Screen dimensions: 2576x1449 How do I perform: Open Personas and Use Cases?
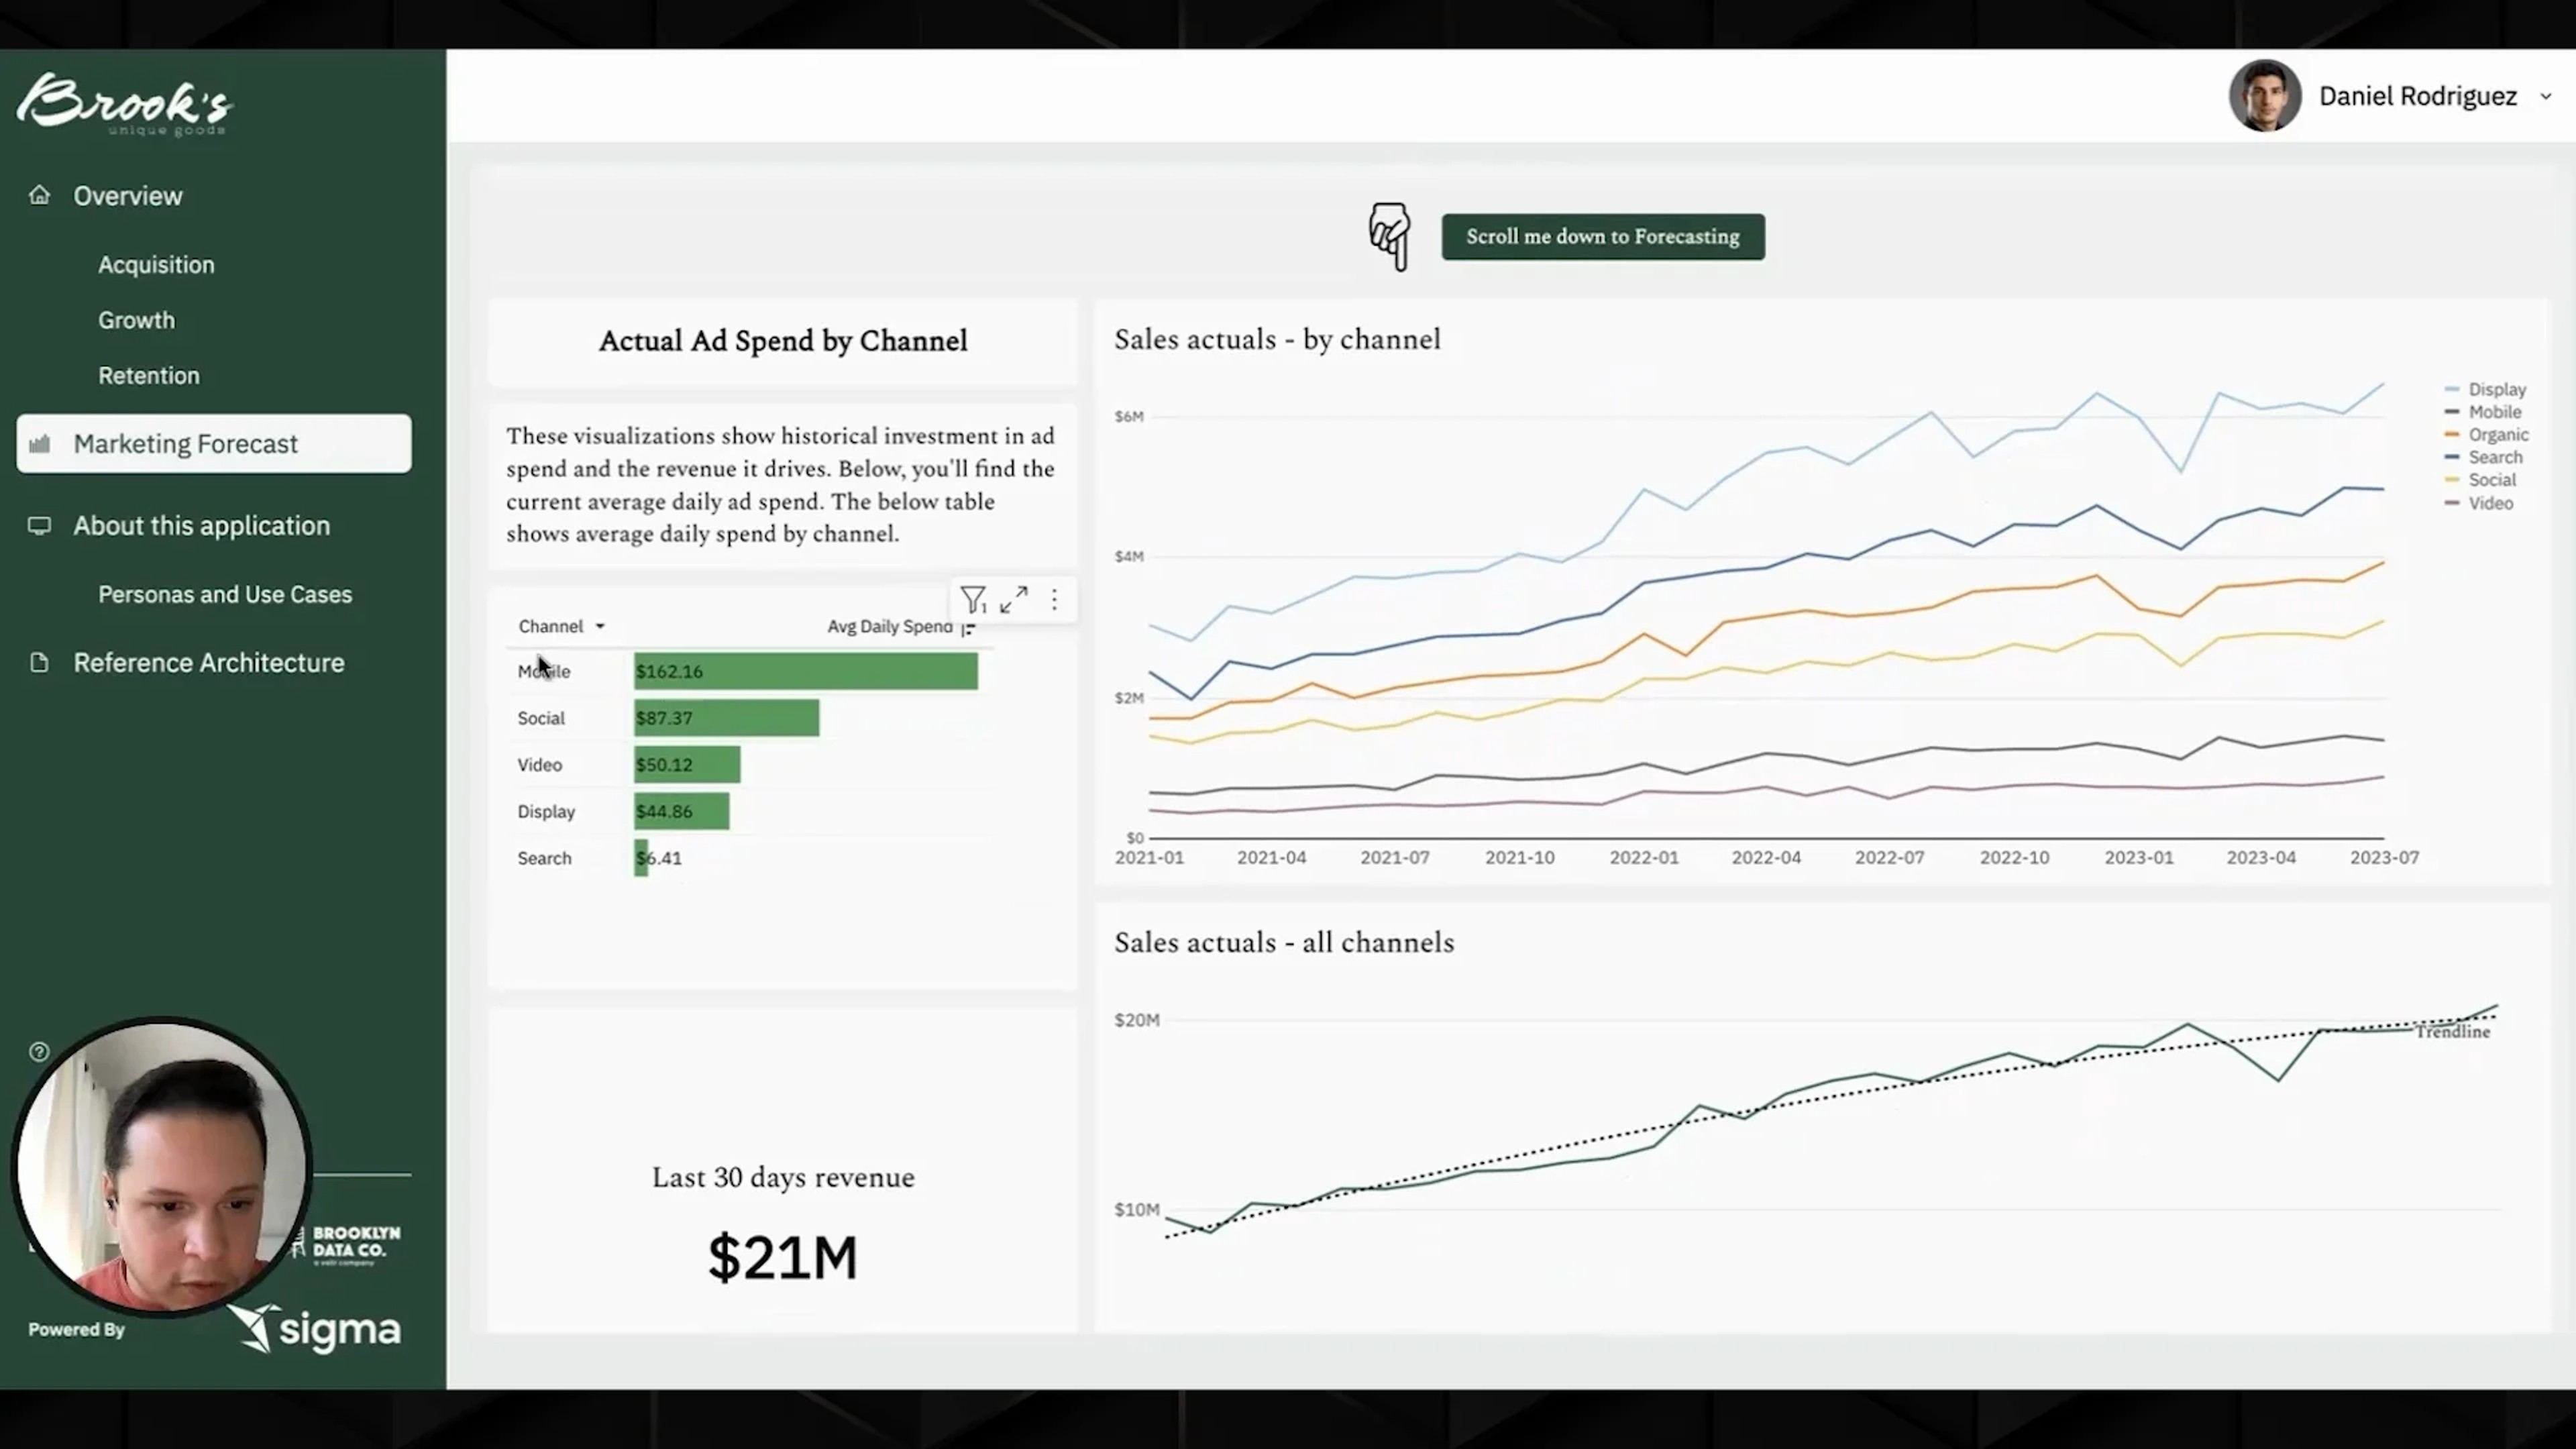point(225,594)
